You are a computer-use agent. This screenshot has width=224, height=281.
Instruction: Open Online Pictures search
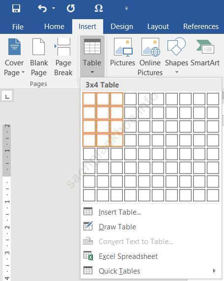pyautogui.click(x=150, y=58)
